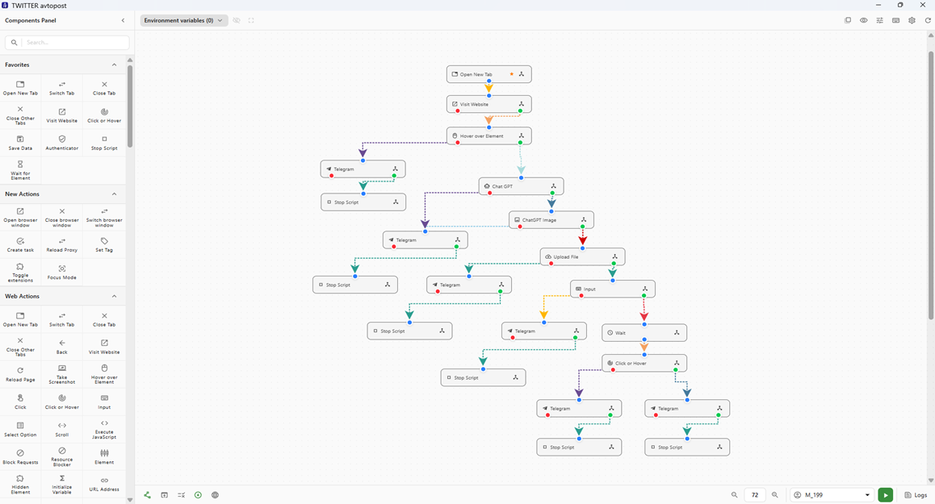Click the globe icon in bottom toolbar
The width and height of the screenshot is (935, 504).
(216, 495)
